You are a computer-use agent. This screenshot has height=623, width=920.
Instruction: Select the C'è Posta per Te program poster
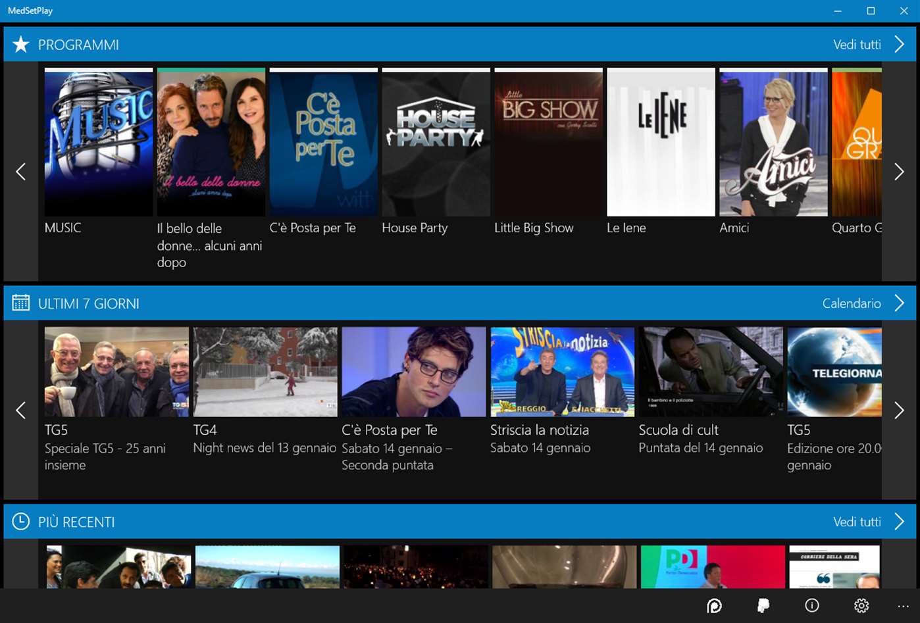[x=324, y=142]
